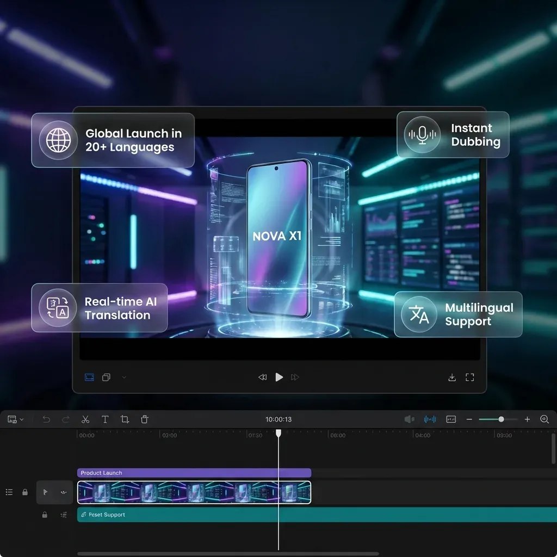Delete the clip with the trash icon
Viewport: 557px width, 557px height.
tap(144, 419)
